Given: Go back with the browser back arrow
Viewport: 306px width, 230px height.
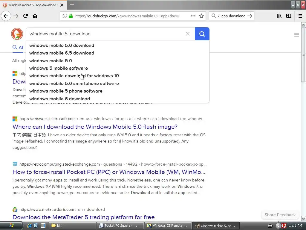Looking at the screenshot, I should click(6, 16).
